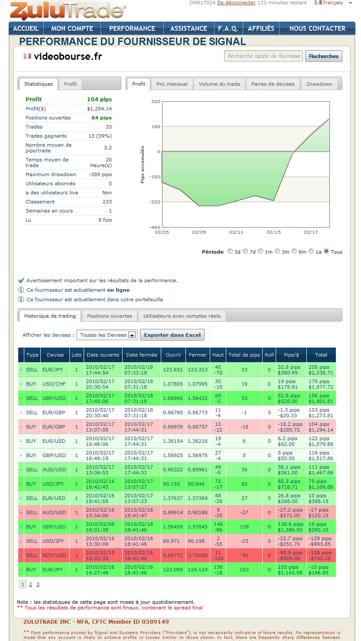This screenshot has width=361, height=641.
Task: Click the info icon beside portfolio notice
Action: click(21, 300)
